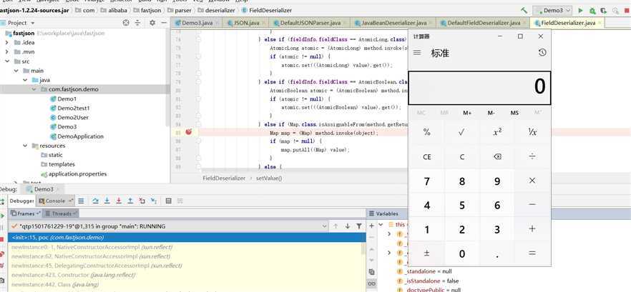Screen dimensions: 631x292
Task: Select application.properties in Project tree
Action: point(77,174)
